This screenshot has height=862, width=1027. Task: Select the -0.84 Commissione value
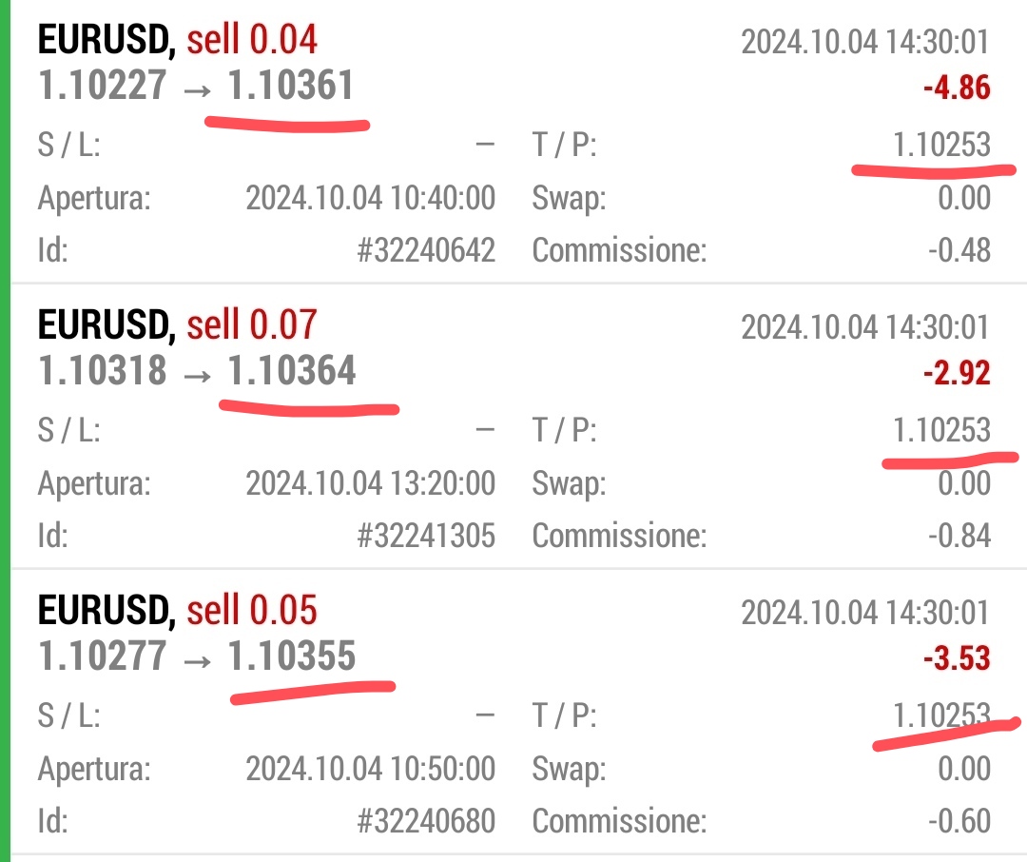pos(959,536)
